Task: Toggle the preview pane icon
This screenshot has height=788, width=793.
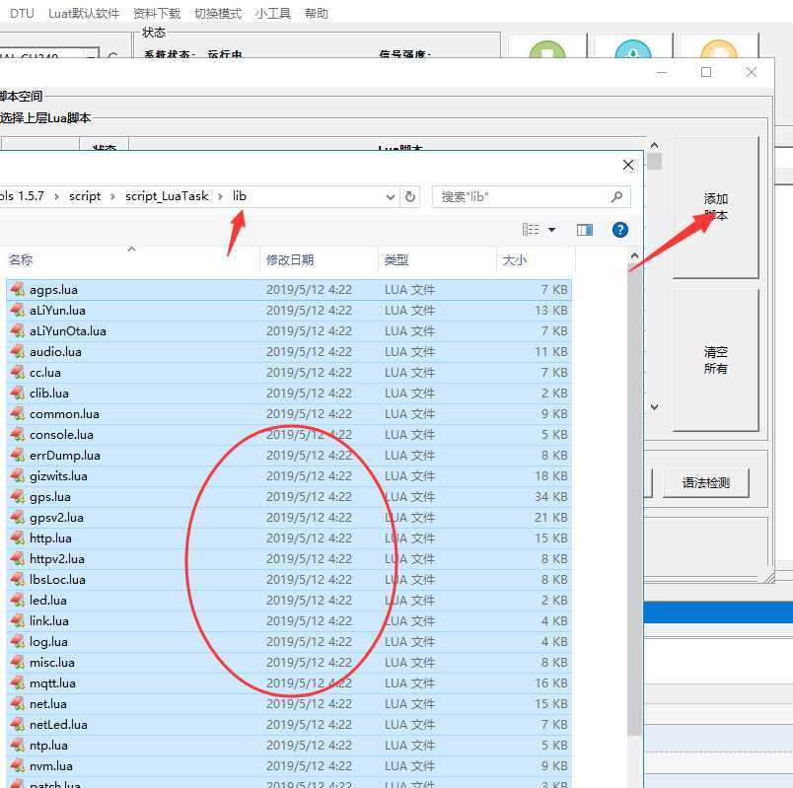Action: [585, 230]
